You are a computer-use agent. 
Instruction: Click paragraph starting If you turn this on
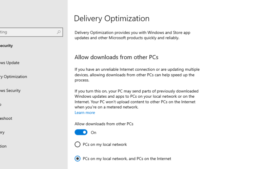tap(137, 99)
